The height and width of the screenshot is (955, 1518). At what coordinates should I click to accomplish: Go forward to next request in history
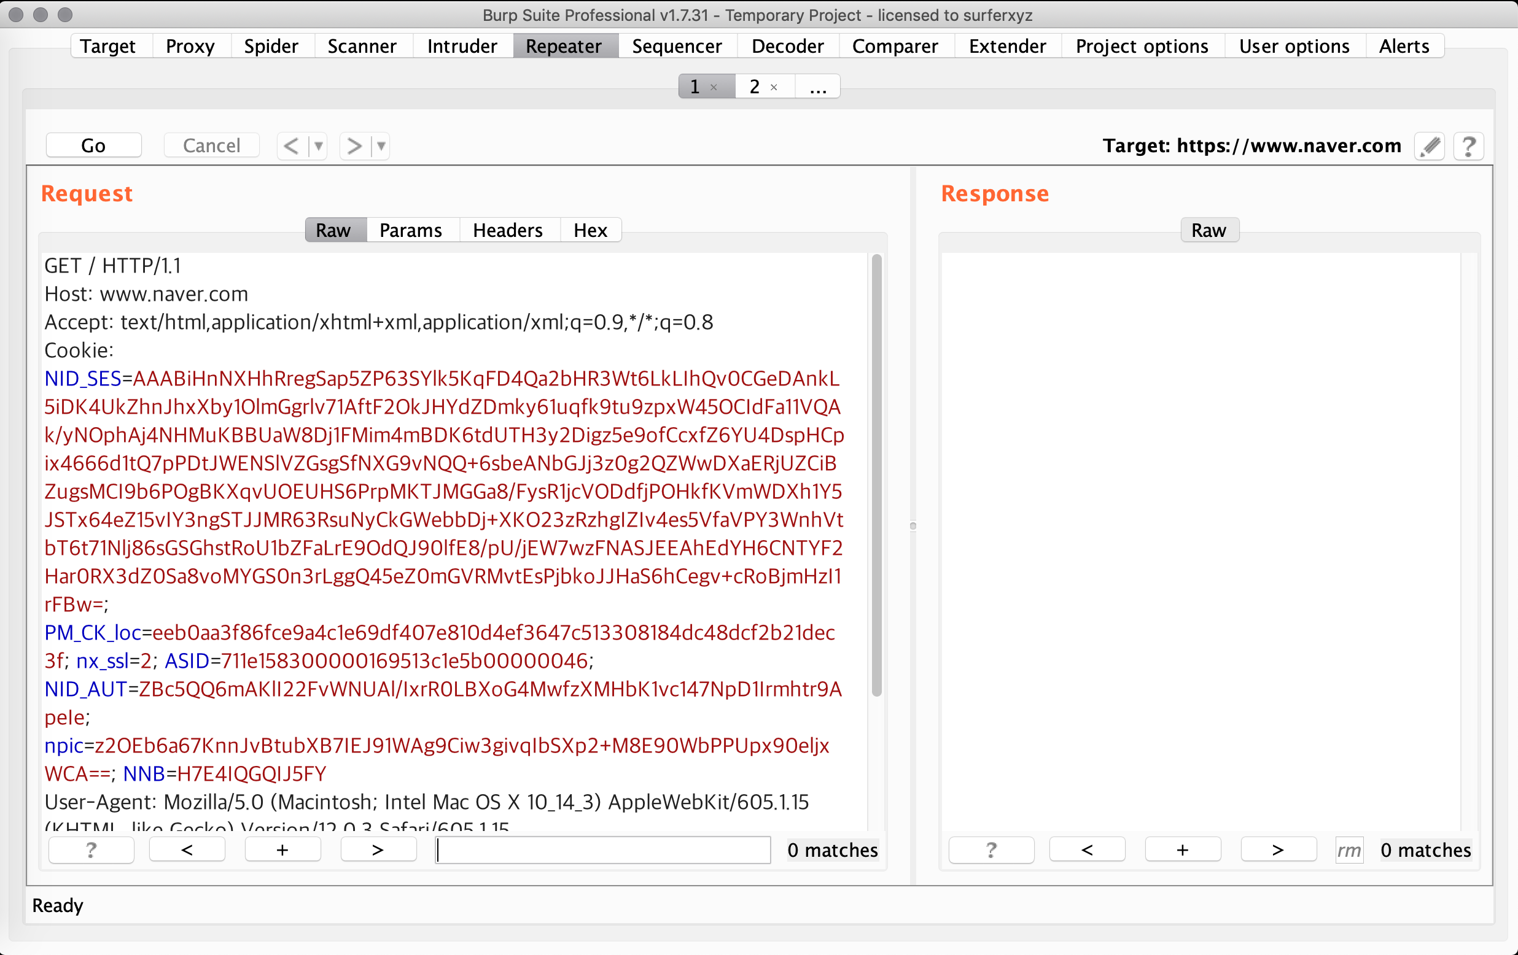pos(354,146)
